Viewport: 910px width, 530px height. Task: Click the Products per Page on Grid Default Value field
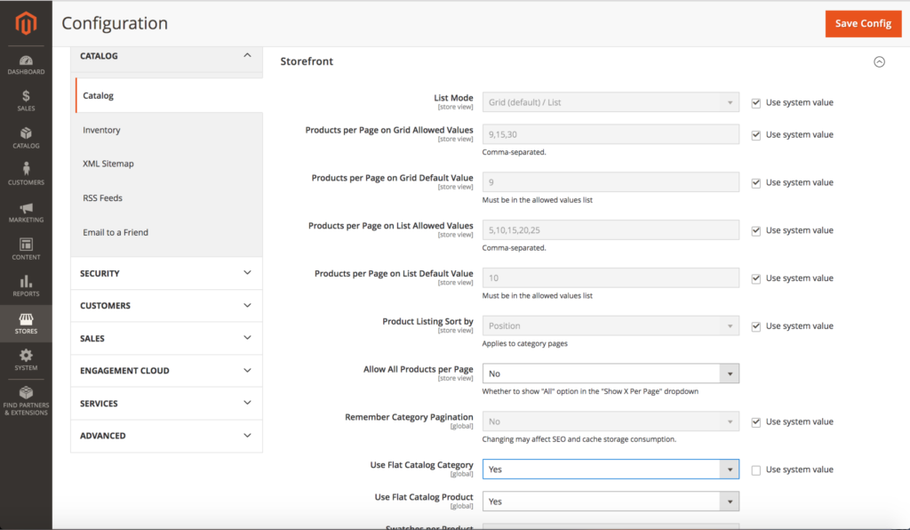click(x=611, y=182)
